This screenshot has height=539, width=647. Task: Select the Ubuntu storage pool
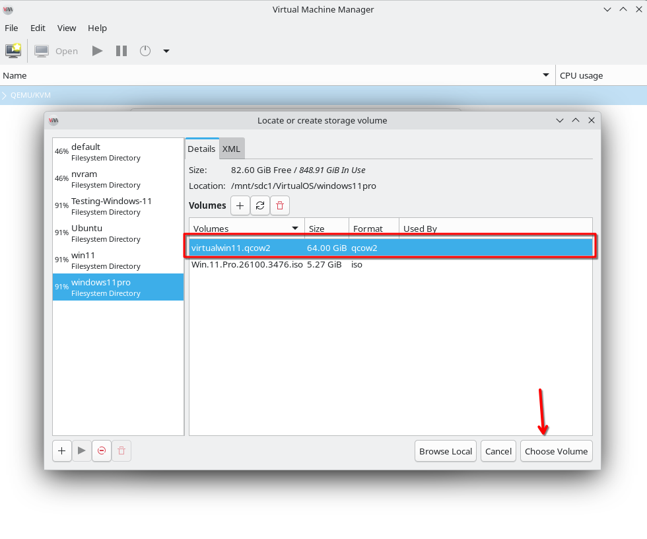(118, 233)
